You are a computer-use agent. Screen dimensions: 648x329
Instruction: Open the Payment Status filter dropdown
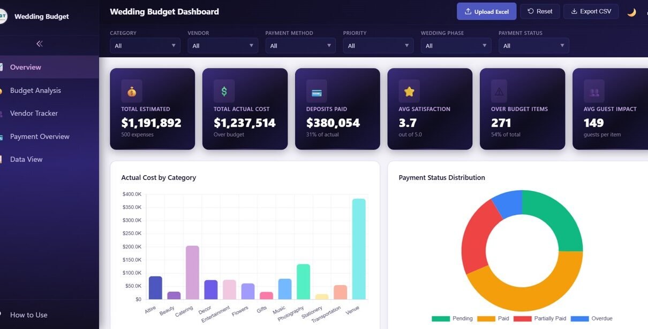(533, 46)
